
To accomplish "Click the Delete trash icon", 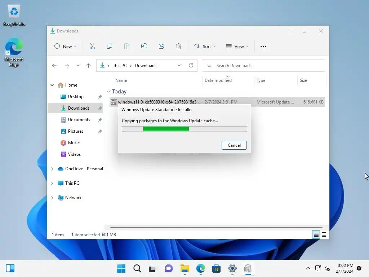I will (179, 47).
